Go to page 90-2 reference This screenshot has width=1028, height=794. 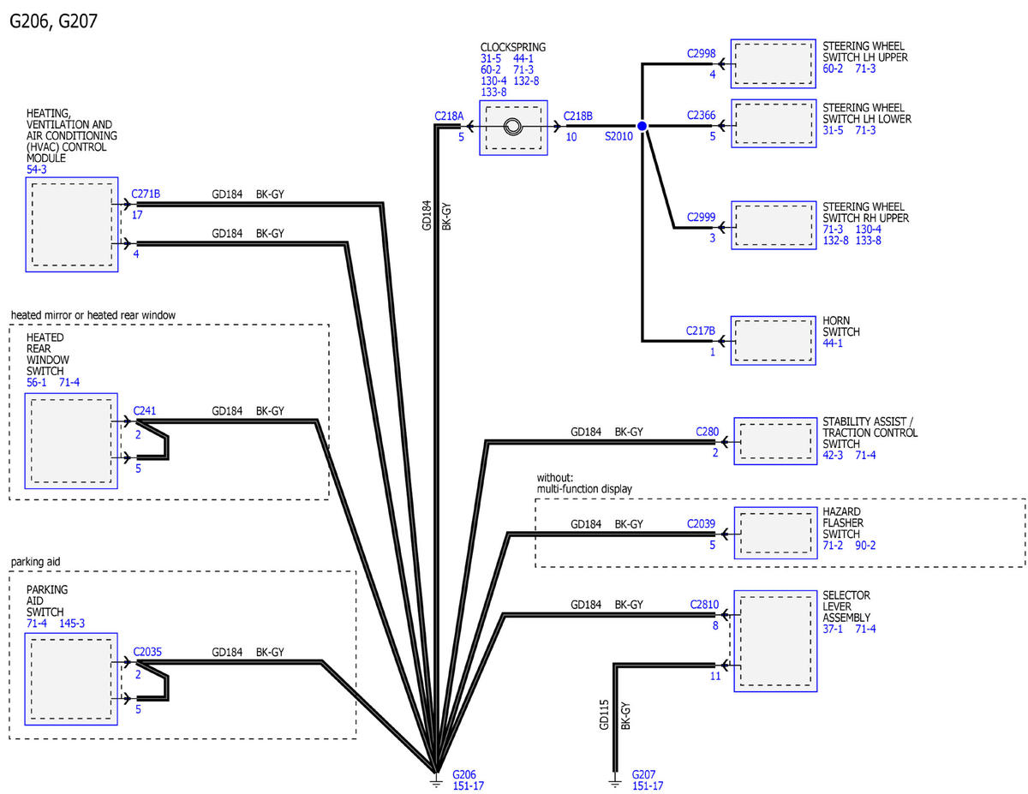tap(866, 545)
